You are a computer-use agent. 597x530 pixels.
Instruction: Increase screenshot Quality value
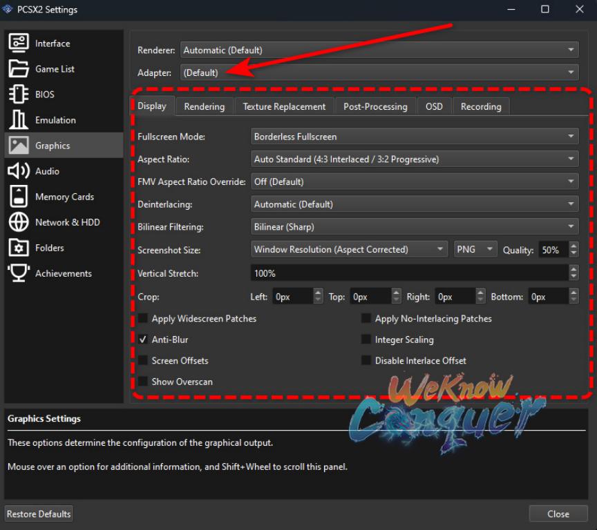click(x=574, y=246)
